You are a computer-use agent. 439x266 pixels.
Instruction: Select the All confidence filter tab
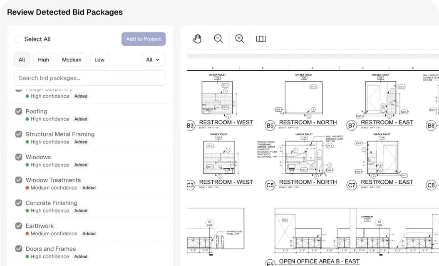pos(22,59)
